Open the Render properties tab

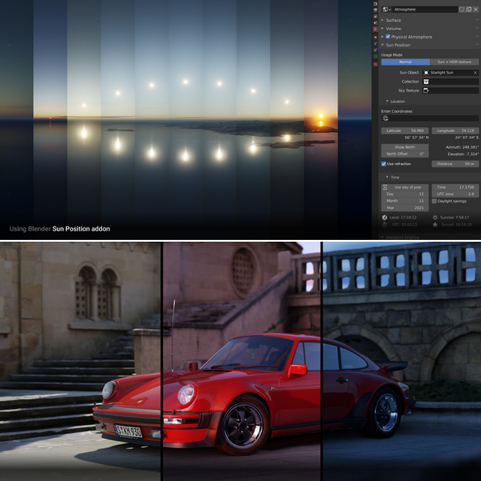(375, 4)
